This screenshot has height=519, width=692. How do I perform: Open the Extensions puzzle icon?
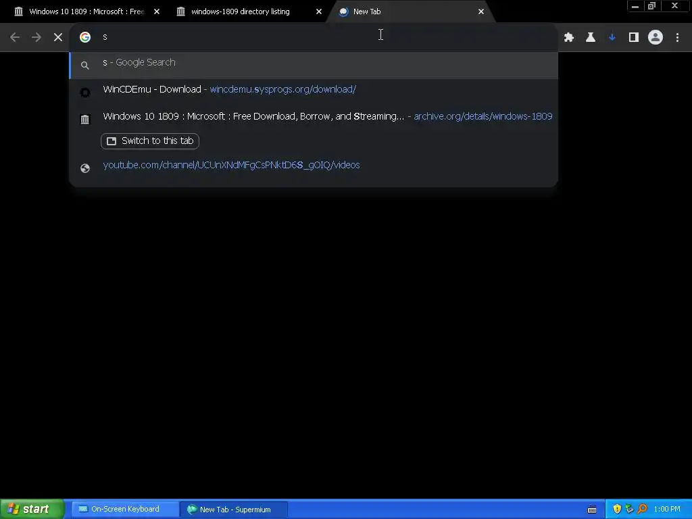pos(569,38)
